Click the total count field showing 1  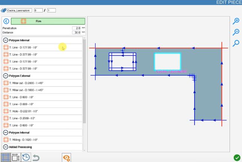(x=52, y=10)
